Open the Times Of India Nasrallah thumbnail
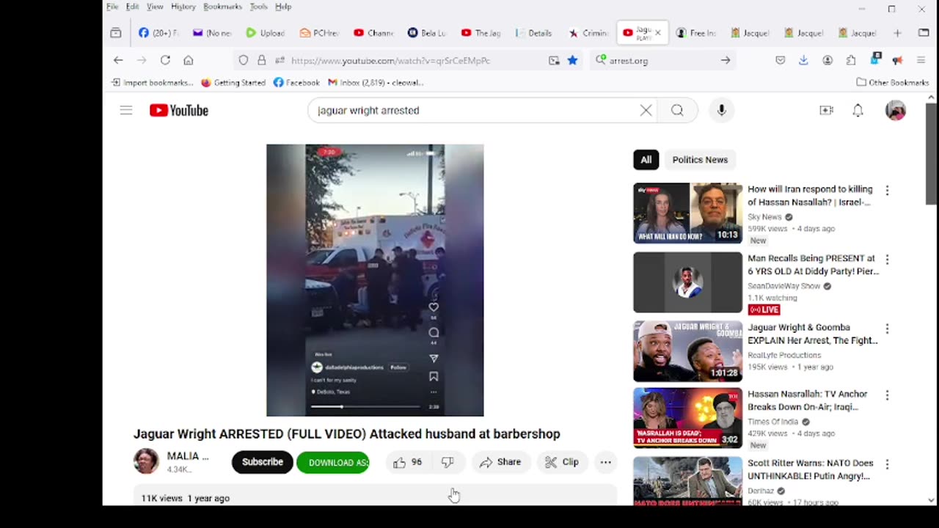This screenshot has height=528, width=939. point(688,418)
